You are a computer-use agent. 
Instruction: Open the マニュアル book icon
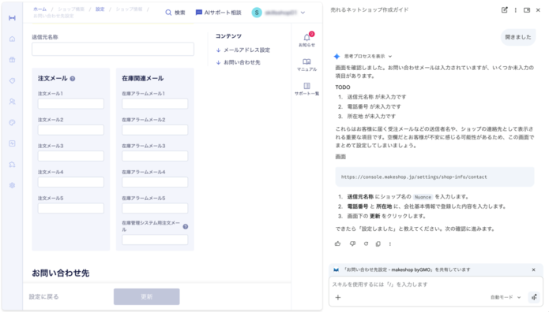click(306, 65)
